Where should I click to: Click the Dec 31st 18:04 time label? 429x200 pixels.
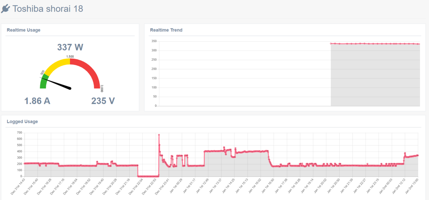click(x=70, y=187)
